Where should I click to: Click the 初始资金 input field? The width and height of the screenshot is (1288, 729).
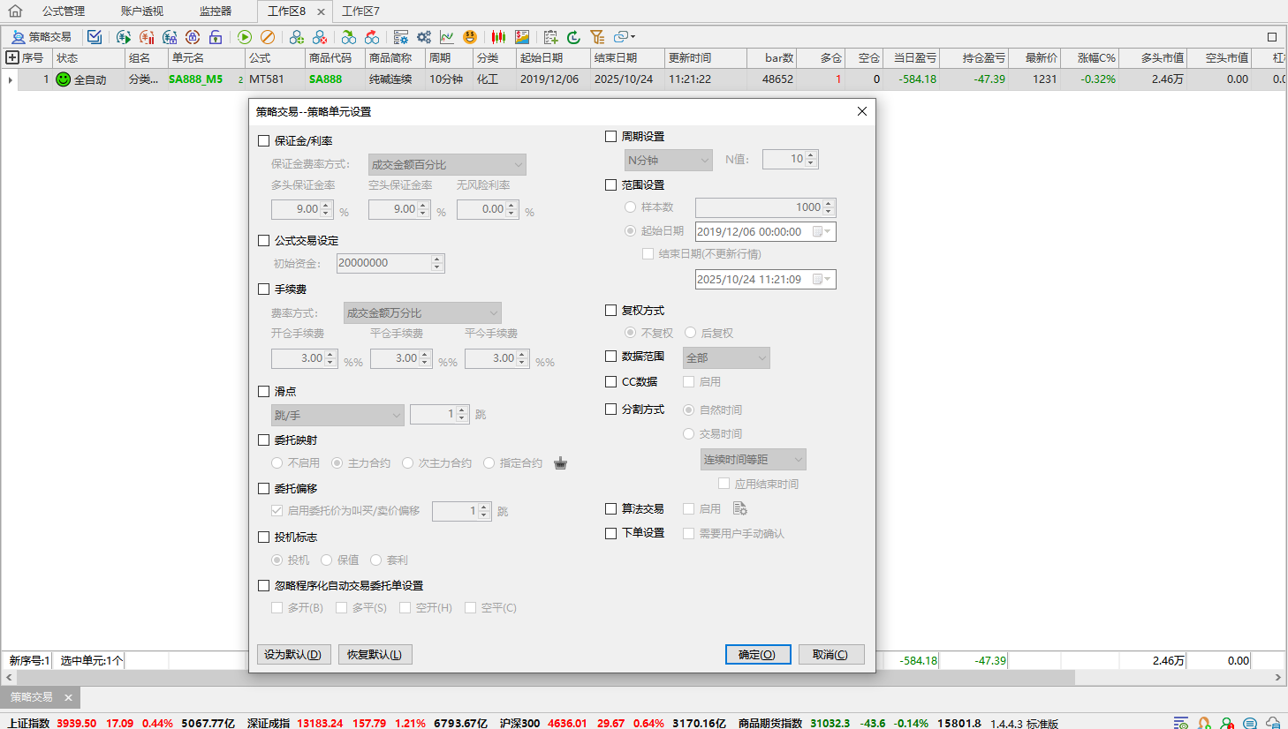point(384,263)
